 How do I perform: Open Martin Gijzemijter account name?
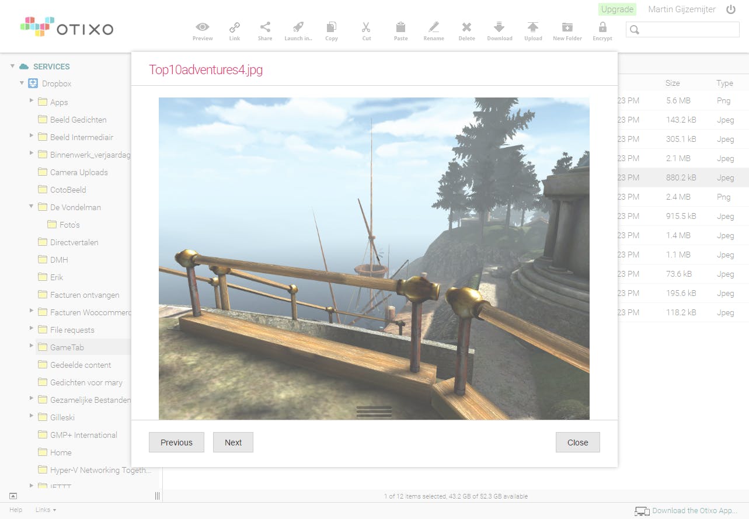pyautogui.click(x=682, y=9)
